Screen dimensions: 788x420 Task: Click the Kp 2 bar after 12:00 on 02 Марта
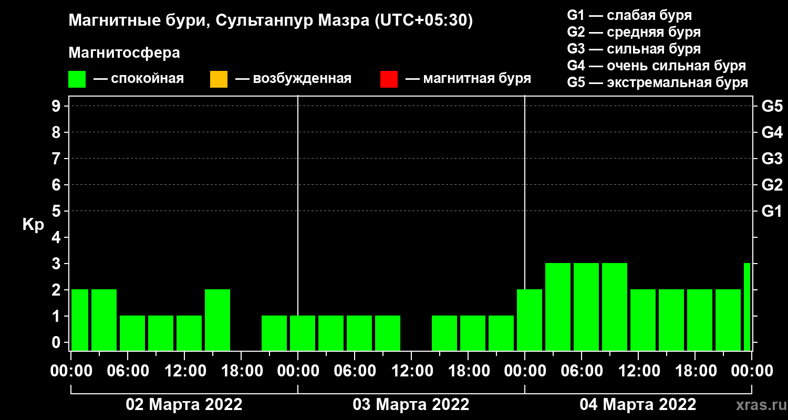217,320
